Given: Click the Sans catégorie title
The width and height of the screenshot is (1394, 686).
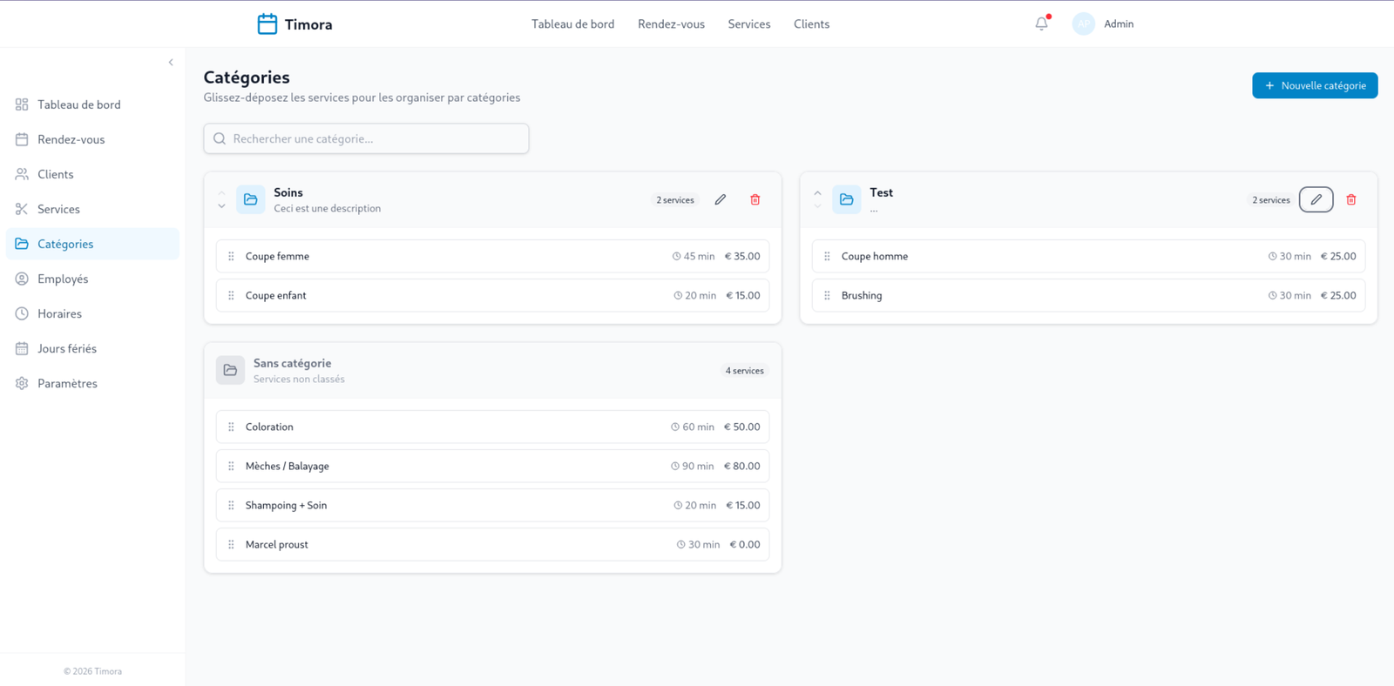Looking at the screenshot, I should coord(292,363).
